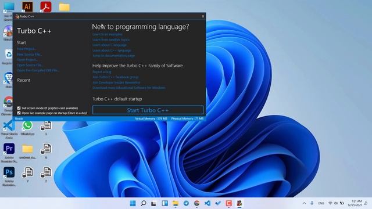
Task: Click the Virtual Memory status entry
Action: [151, 118]
